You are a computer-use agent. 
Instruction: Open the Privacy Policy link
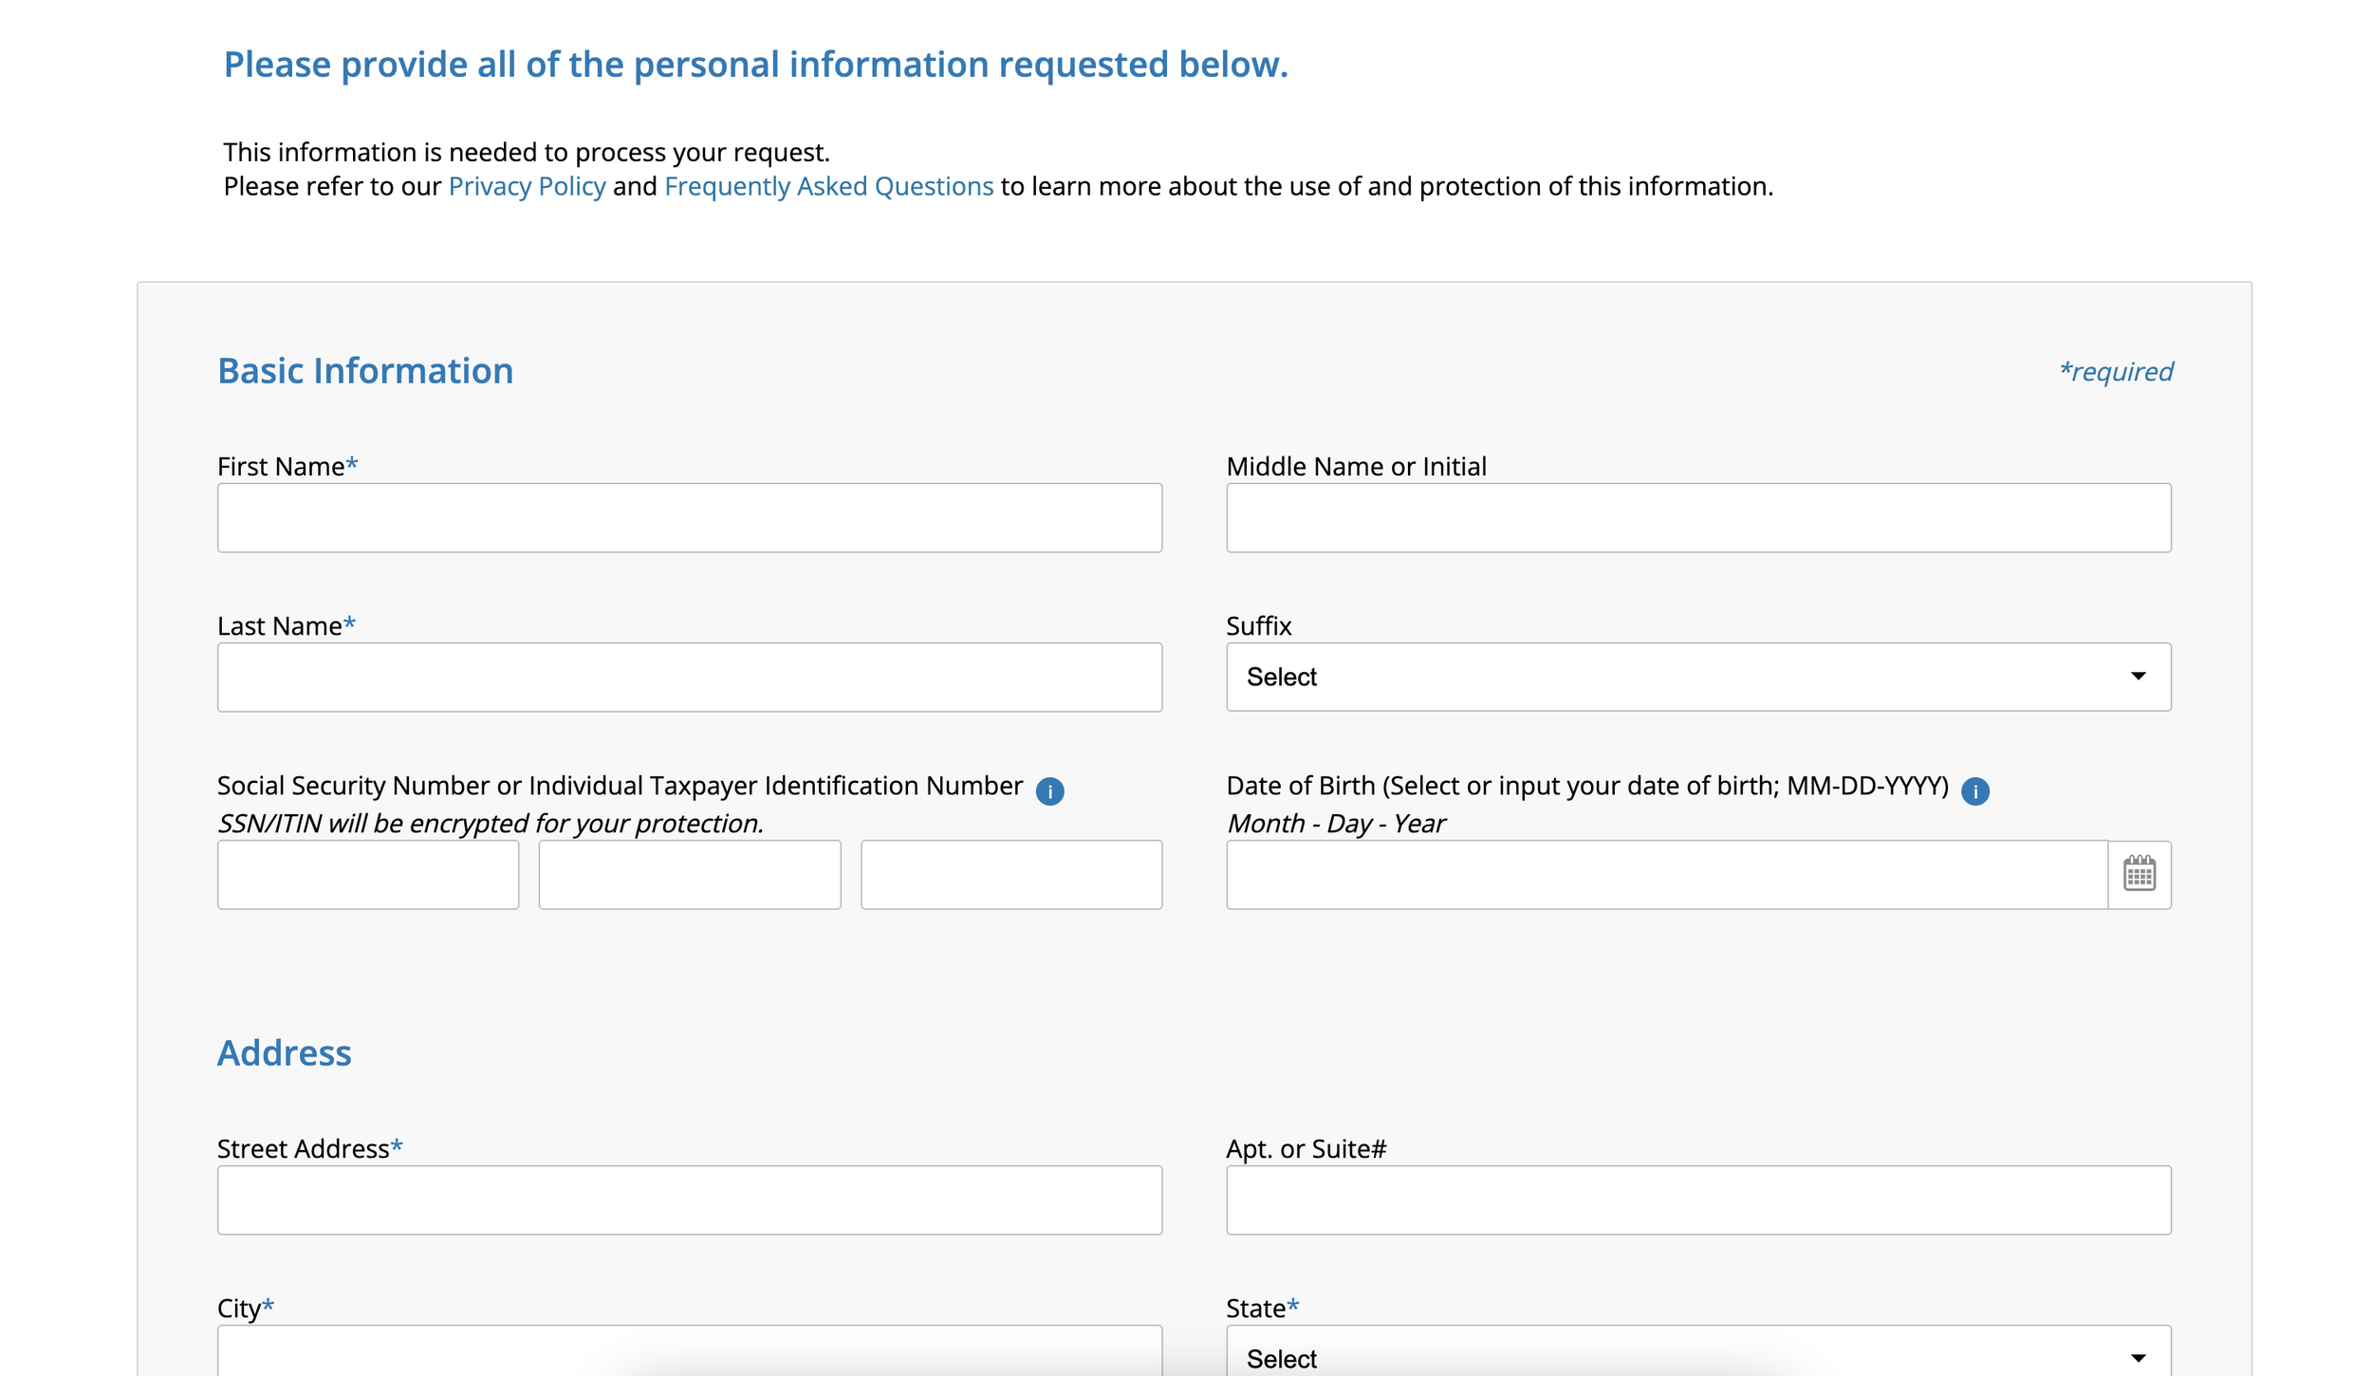[x=527, y=186]
